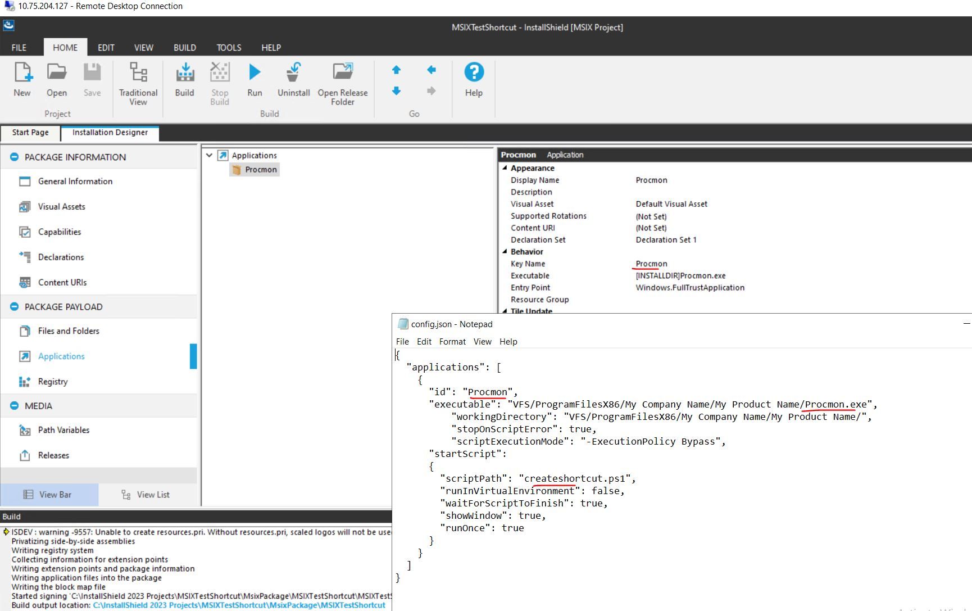Image resolution: width=972 pixels, height=611 pixels.
Task: Collapse the Applications tree node
Action: 209,155
